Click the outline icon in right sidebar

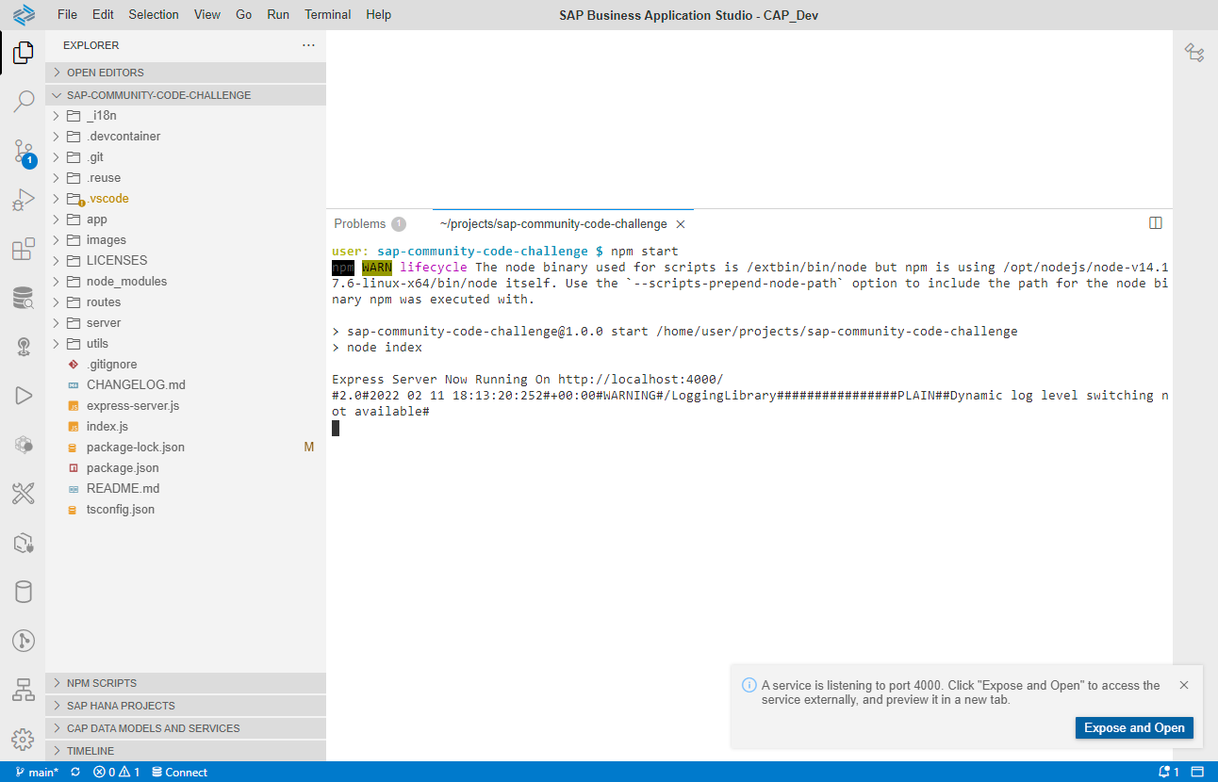[x=1194, y=53]
